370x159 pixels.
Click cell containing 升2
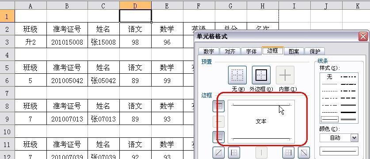31,42
